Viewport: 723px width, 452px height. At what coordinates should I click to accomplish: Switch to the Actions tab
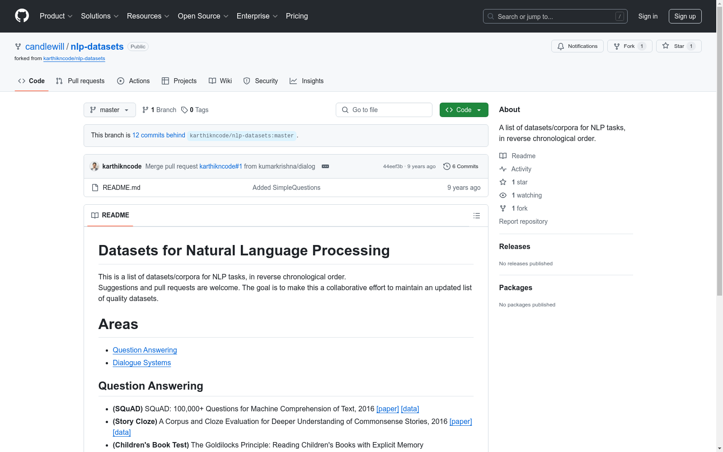(133, 81)
